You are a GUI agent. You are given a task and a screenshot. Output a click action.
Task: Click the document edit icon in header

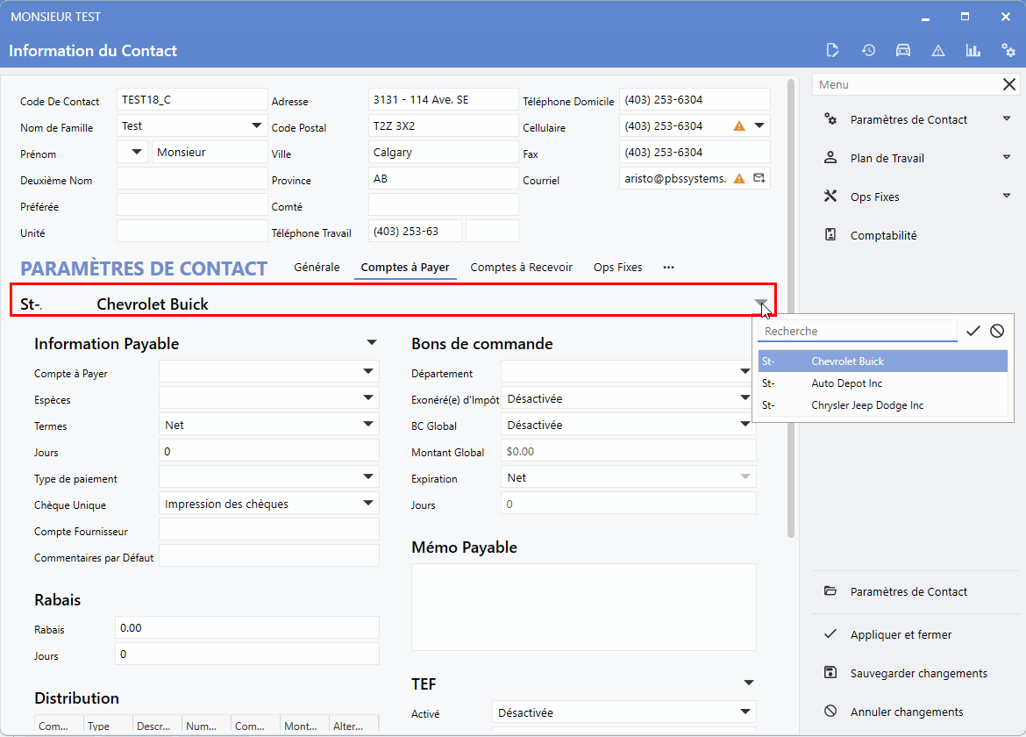pyautogui.click(x=832, y=50)
